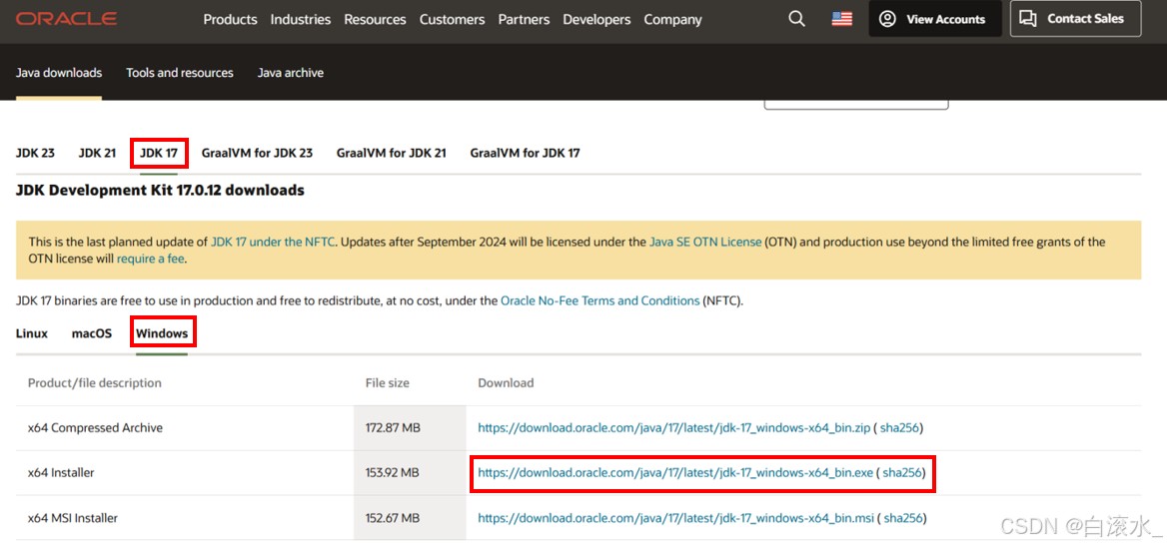Click the Oracle logo

point(66,19)
